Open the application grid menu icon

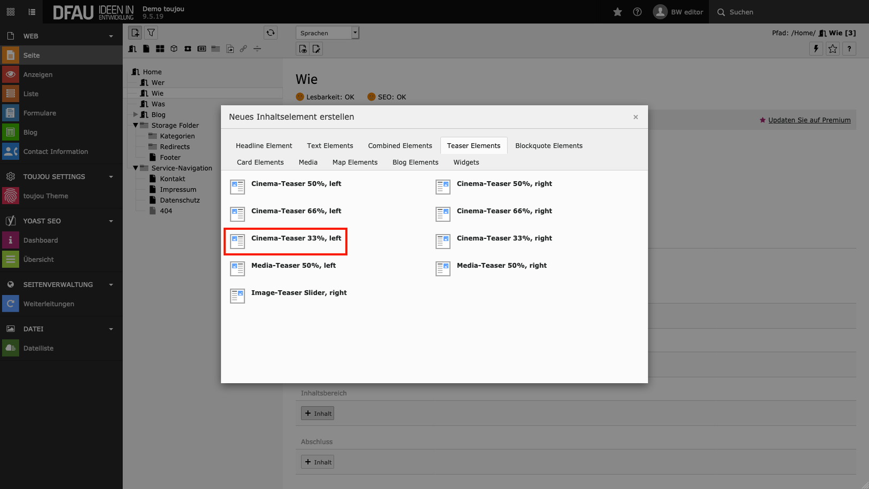tap(11, 12)
